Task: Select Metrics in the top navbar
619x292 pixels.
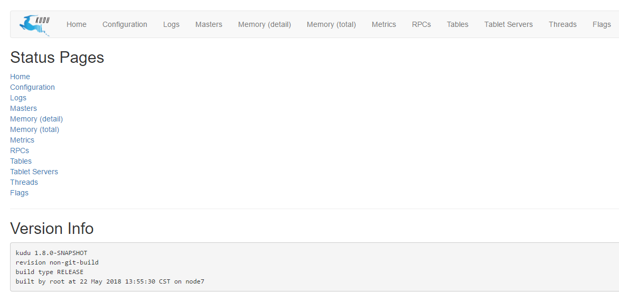Action: pyautogui.click(x=384, y=24)
